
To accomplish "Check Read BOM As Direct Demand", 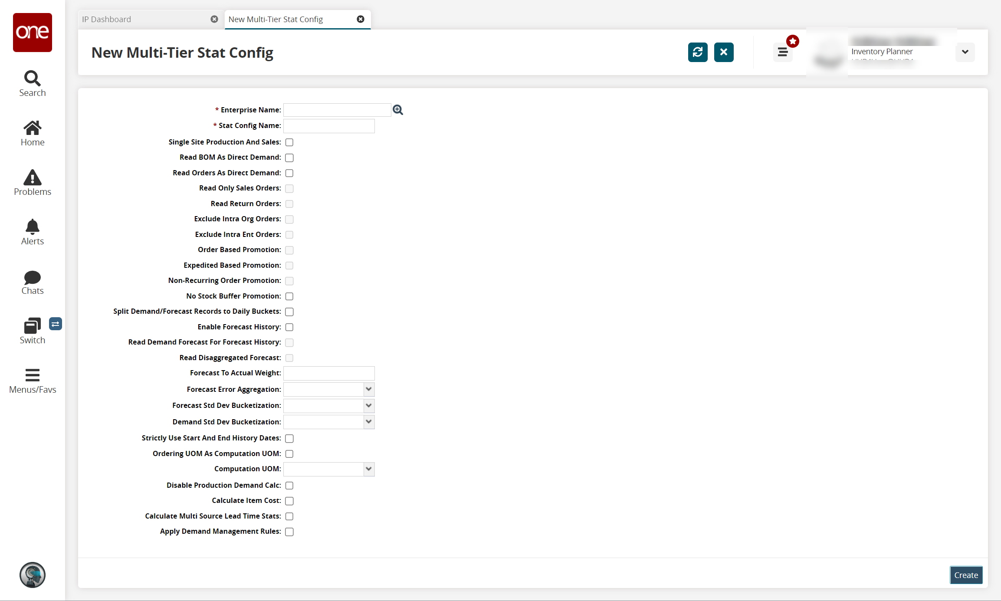I will point(289,158).
